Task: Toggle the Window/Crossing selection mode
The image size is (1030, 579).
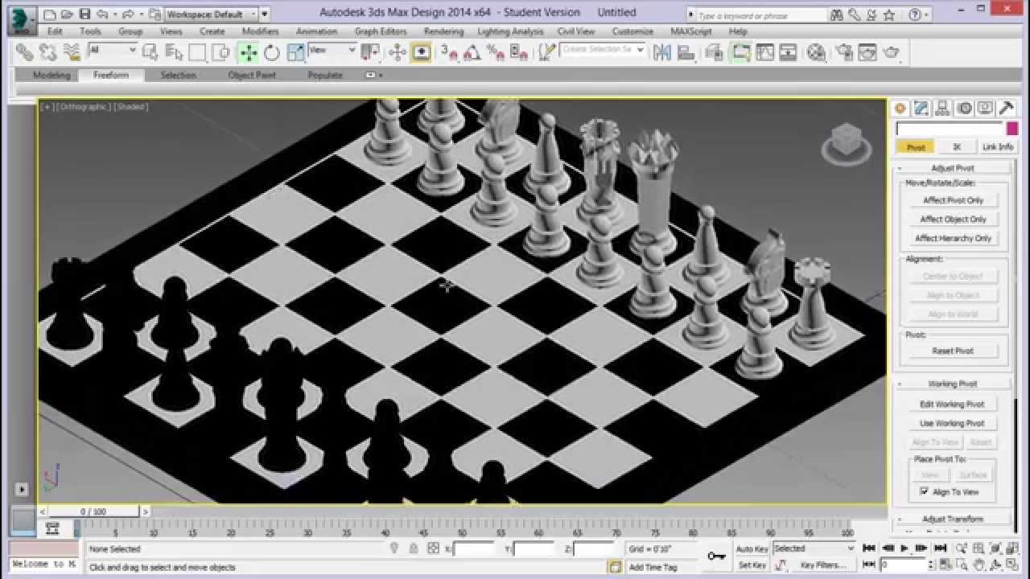Action: 221,52
